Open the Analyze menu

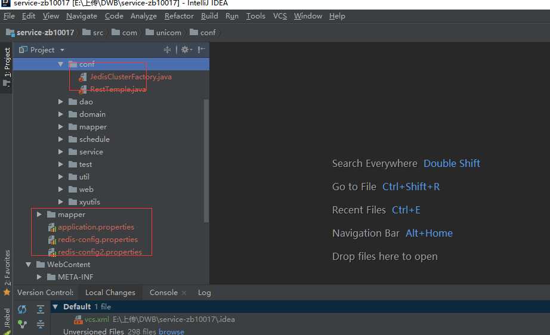point(143,16)
